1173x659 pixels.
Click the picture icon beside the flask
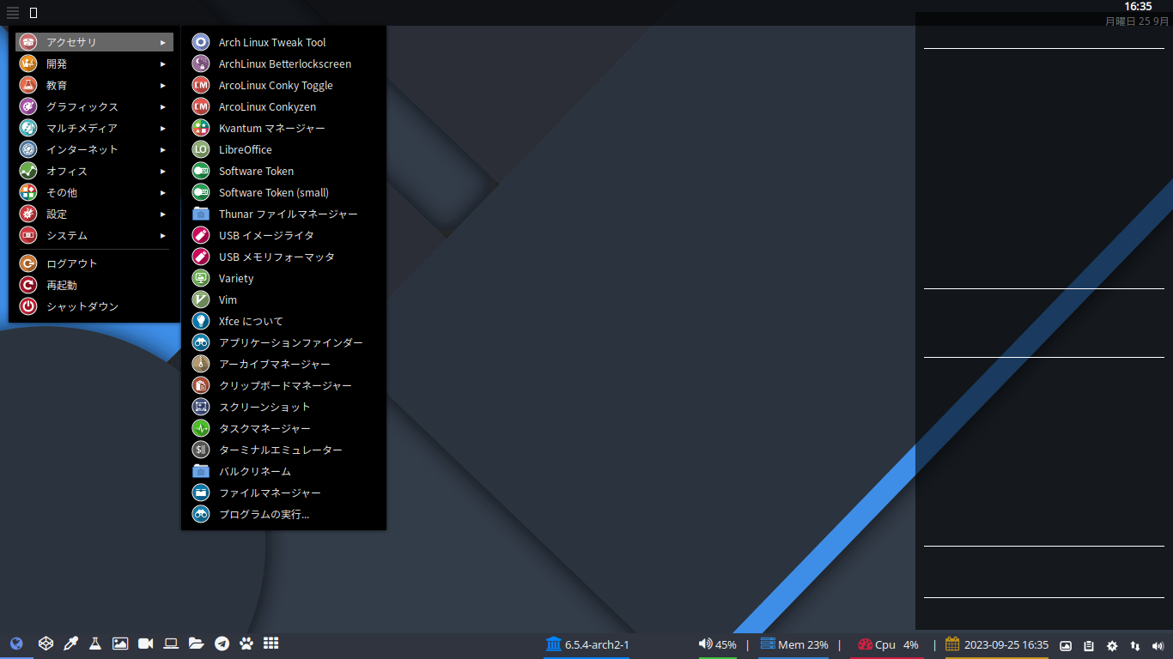point(120,644)
